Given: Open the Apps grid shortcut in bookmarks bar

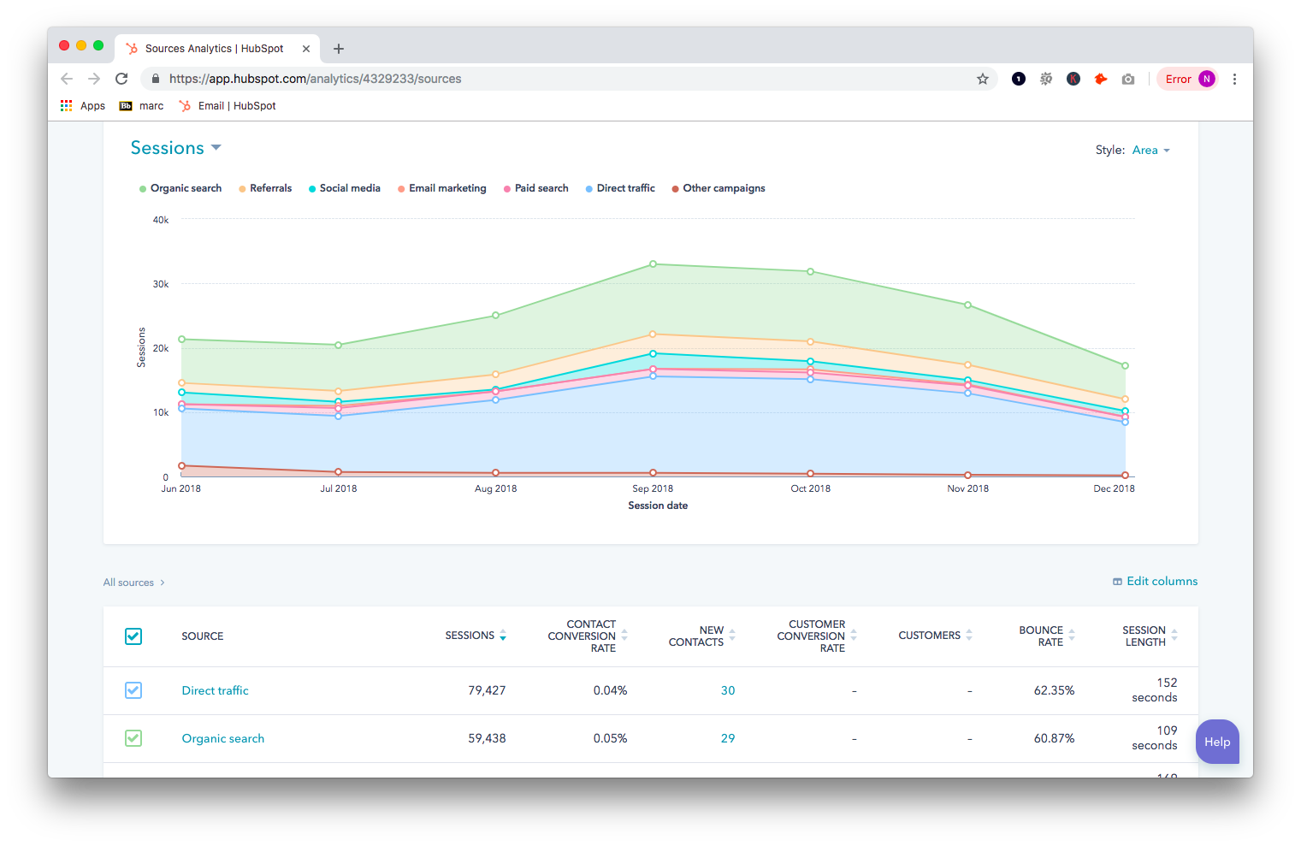Looking at the screenshot, I should coord(82,106).
